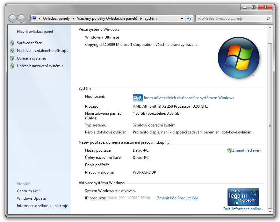Open Ochrana systému
Screen dimensions: 280x222
pyautogui.click(x=32, y=58)
